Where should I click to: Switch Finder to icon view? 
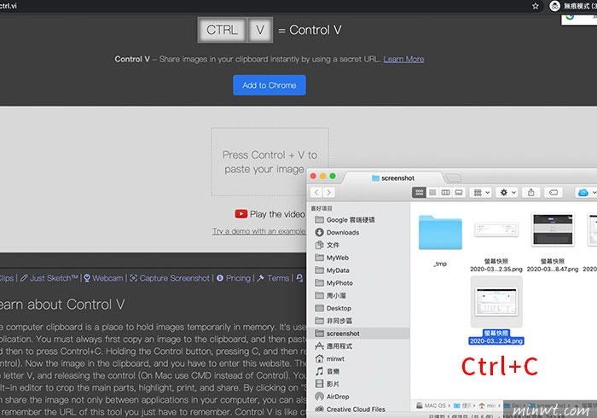pyautogui.click(x=419, y=192)
